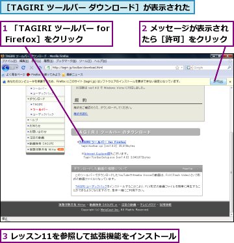Image resolution: width=234 pixels, height=243 pixels.
Task: Open ヘルプ(H) menu
Action: 100,61
